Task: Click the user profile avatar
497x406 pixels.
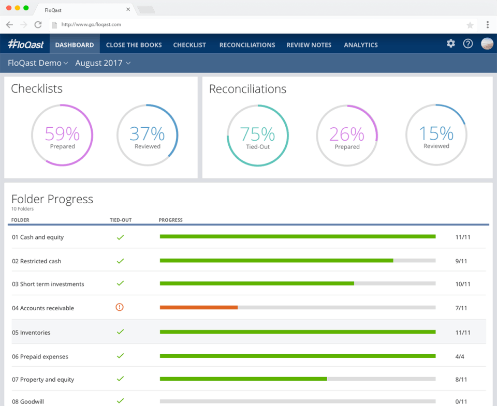Action: point(487,44)
